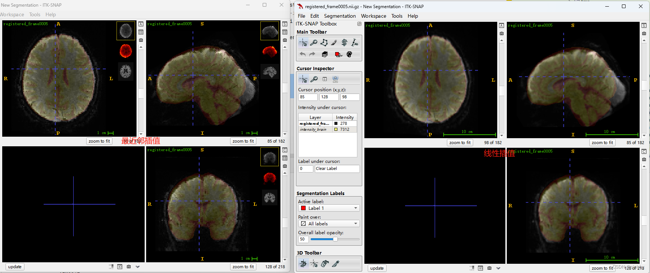This screenshot has width=650, height=273.
Task: Select the Snake segmentation tool in Main Toolbar
Action: 344,43
